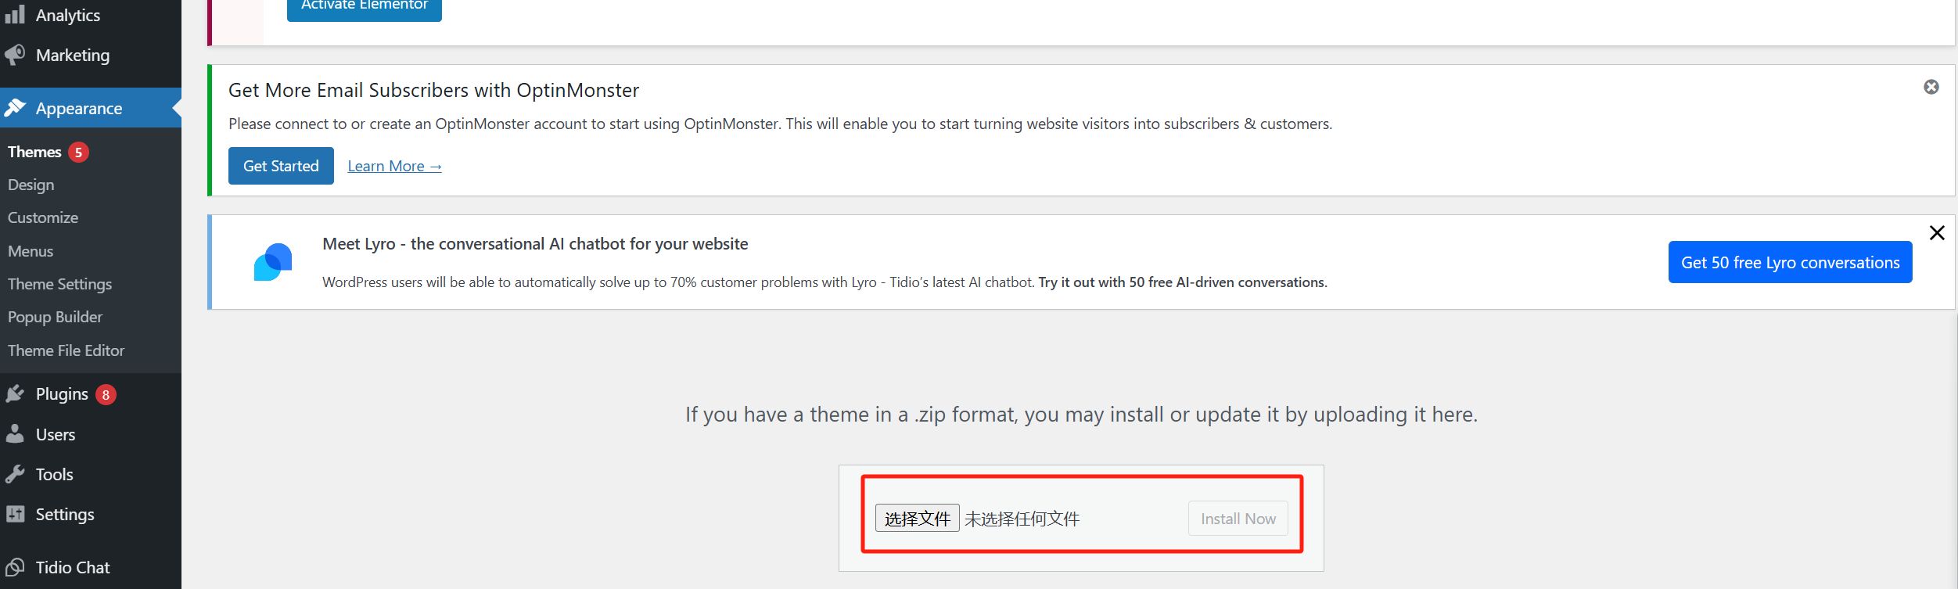The height and width of the screenshot is (589, 1958).
Task: Click the Install Now button
Action: (x=1238, y=519)
